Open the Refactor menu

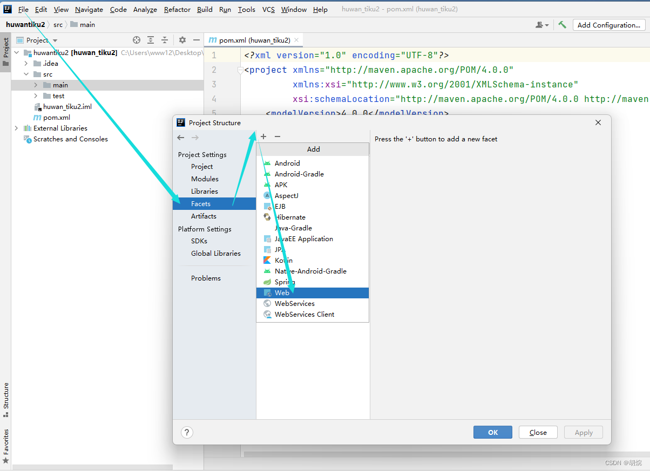click(x=177, y=10)
